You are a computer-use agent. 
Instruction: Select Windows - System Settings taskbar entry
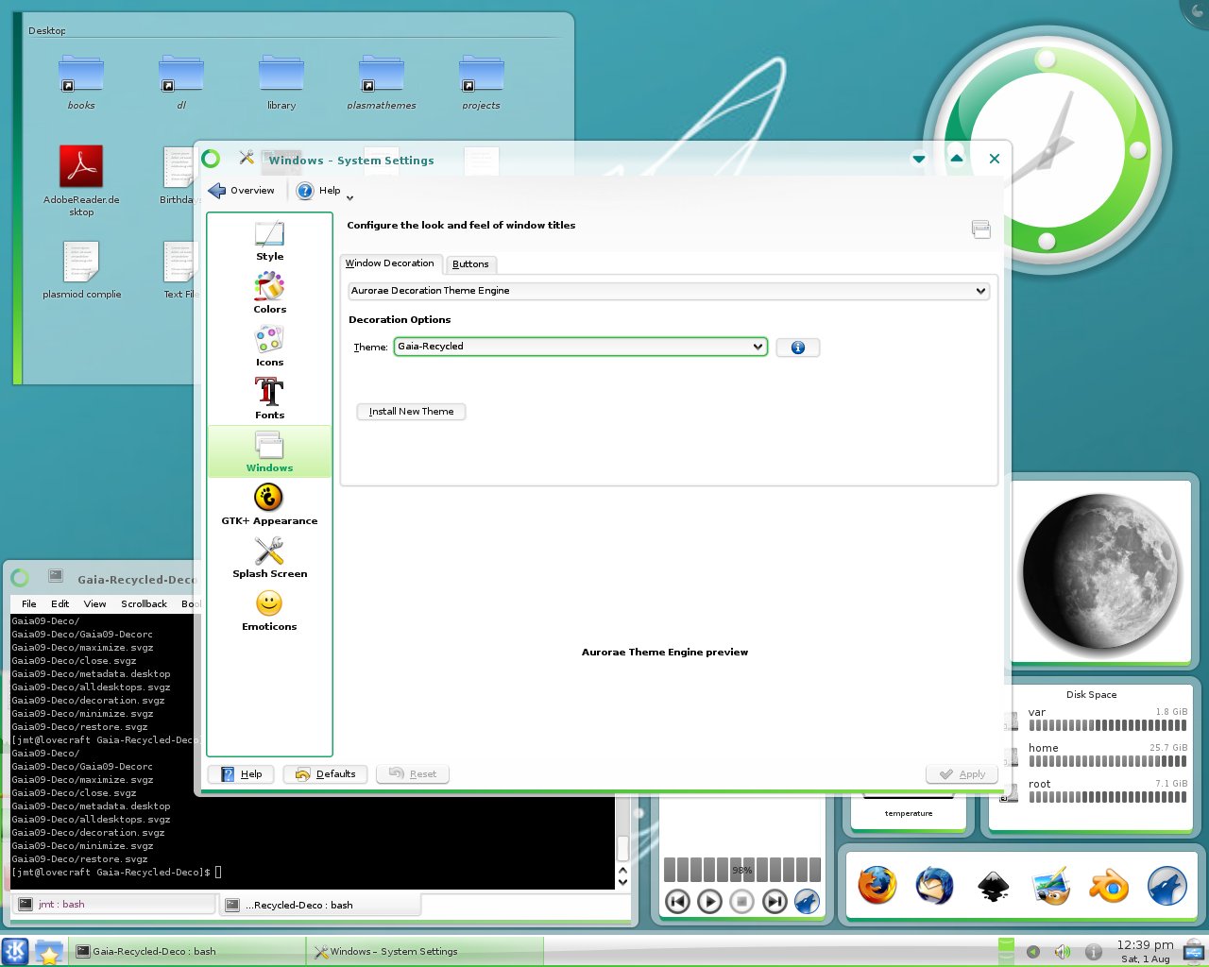pos(425,951)
